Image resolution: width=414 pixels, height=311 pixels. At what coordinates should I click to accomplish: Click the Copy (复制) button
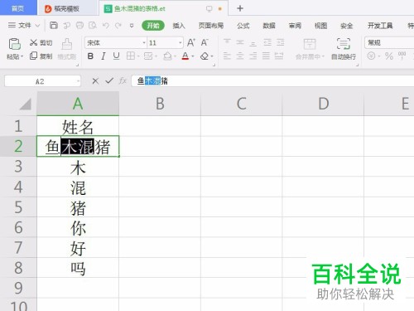pos(41,56)
